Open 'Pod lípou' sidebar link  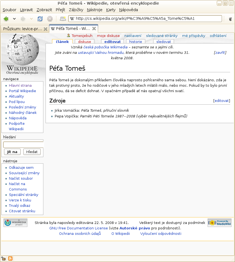[x=17, y=102]
